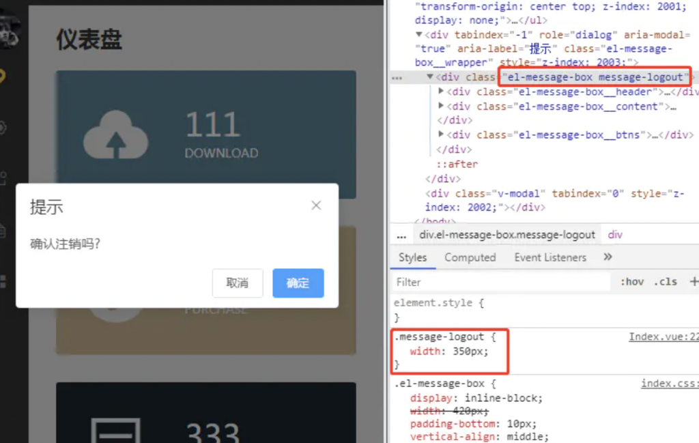Click the grid icon in the left sidebar

pyautogui.click(x=3, y=281)
